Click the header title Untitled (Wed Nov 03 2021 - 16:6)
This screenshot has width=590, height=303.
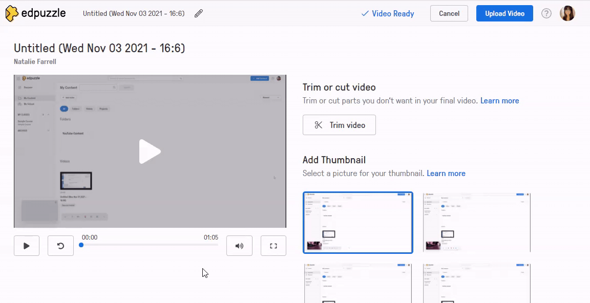[134, 13]
